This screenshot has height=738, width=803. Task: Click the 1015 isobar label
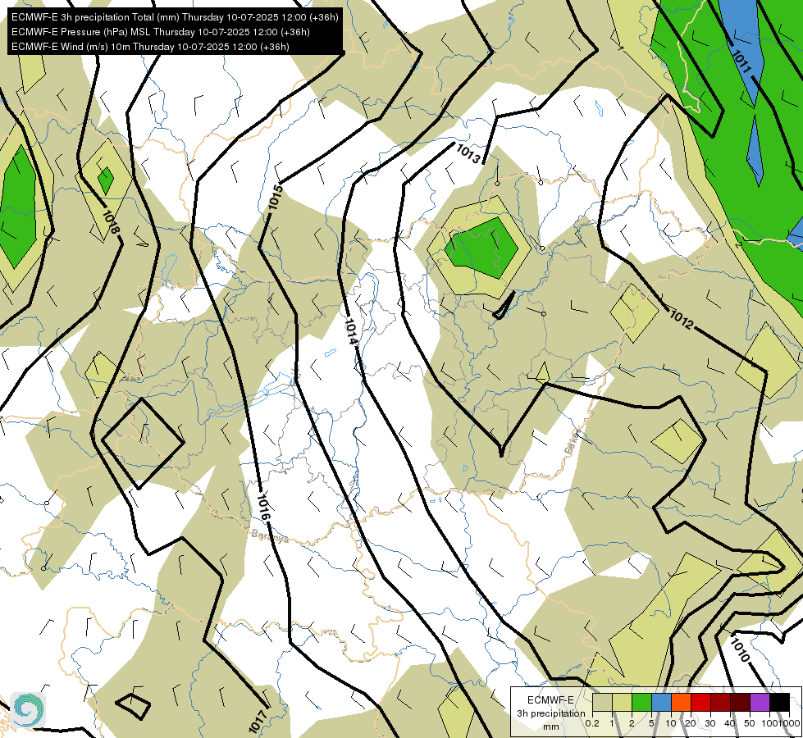pyautogui.click(x=276, y=197)
